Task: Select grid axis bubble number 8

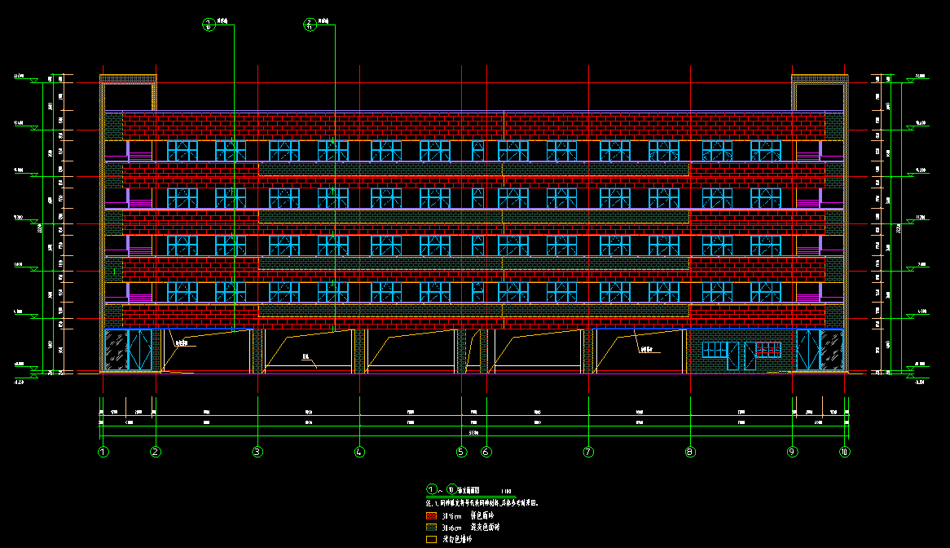Action: (x=690, y=452)
